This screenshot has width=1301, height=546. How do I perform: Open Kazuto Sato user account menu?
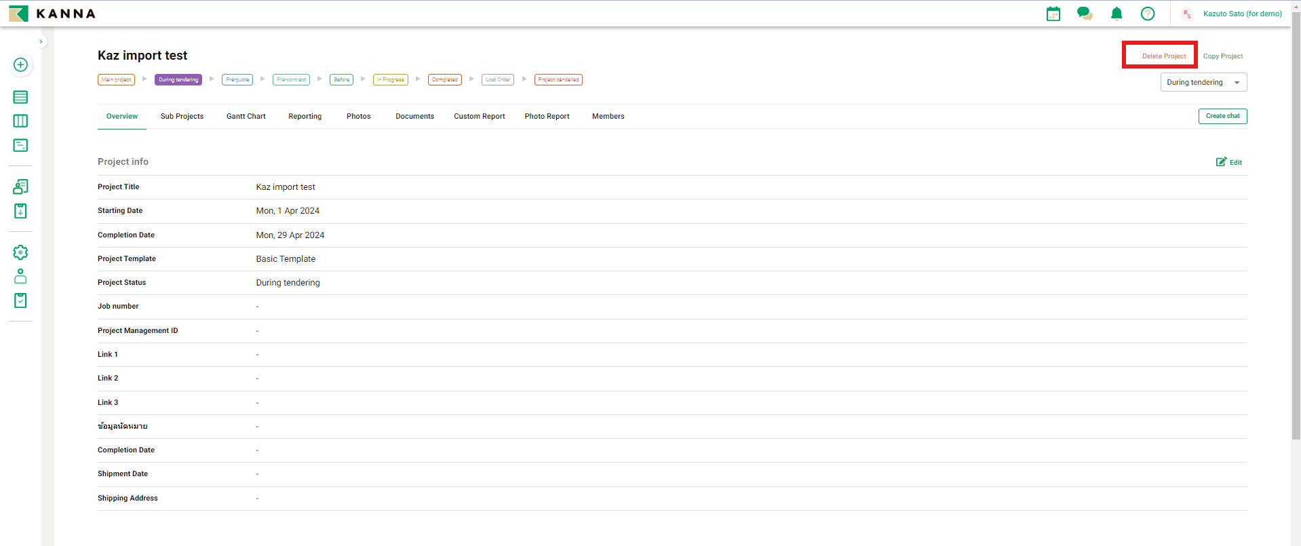pyautogui.click(x=1241, y=14)
